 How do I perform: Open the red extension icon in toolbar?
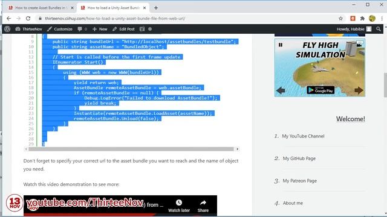coord(353,19)
